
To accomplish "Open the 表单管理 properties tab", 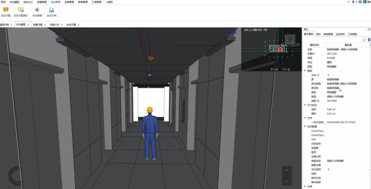I will (328, 34).
